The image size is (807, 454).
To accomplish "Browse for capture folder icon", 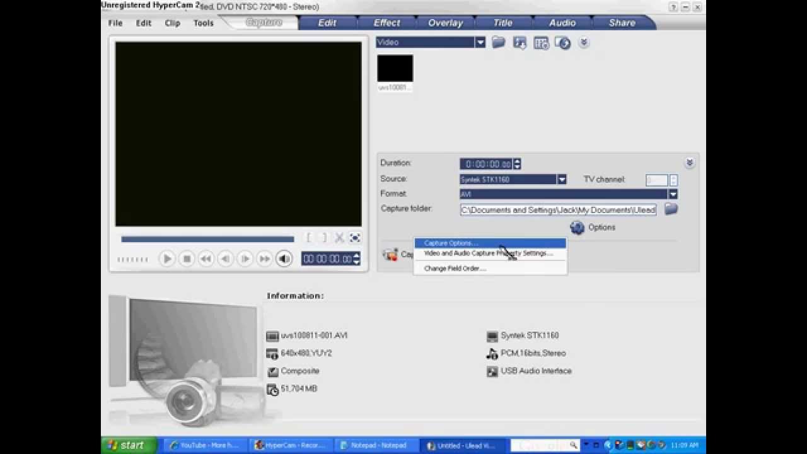I will coord(671,209).
